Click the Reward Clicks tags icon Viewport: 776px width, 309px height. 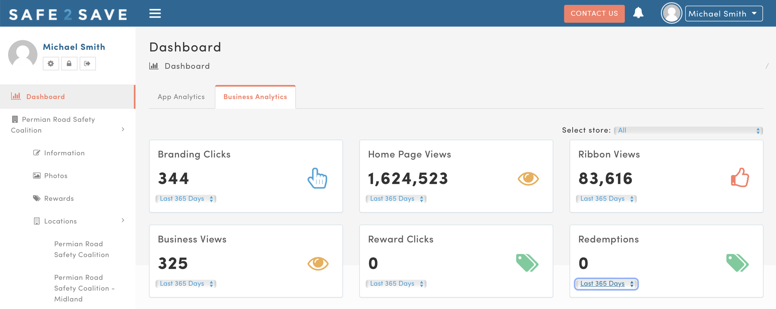pos(527,263)
